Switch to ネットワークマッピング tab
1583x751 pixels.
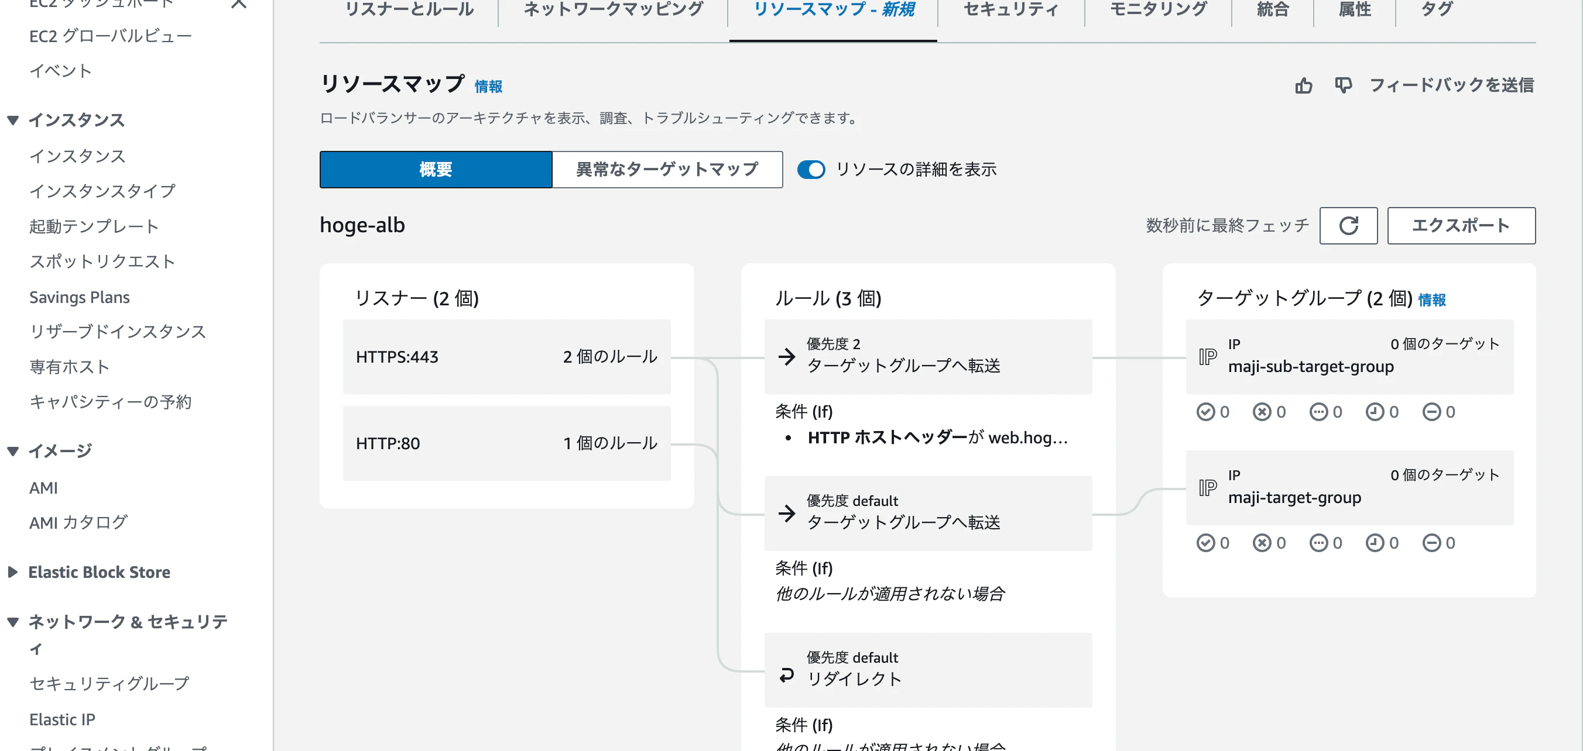click(614, 9)
